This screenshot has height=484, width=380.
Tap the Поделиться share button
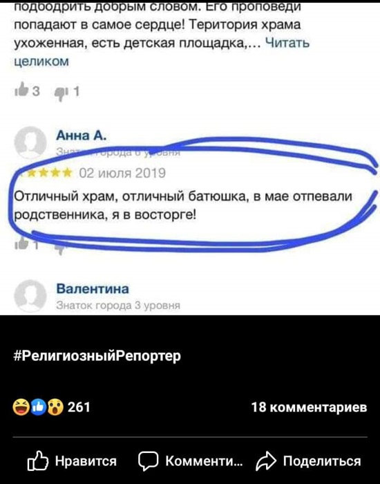pos(308,461)
